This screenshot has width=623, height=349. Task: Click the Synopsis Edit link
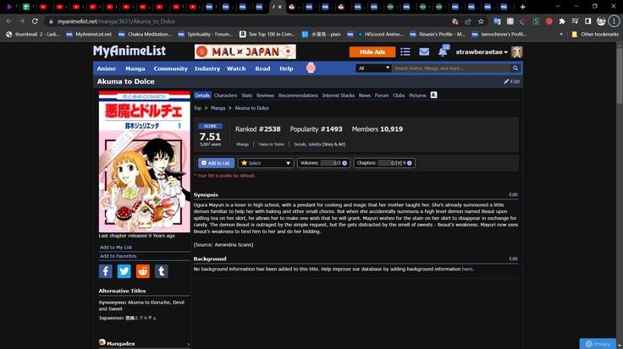tap(513, 194)
